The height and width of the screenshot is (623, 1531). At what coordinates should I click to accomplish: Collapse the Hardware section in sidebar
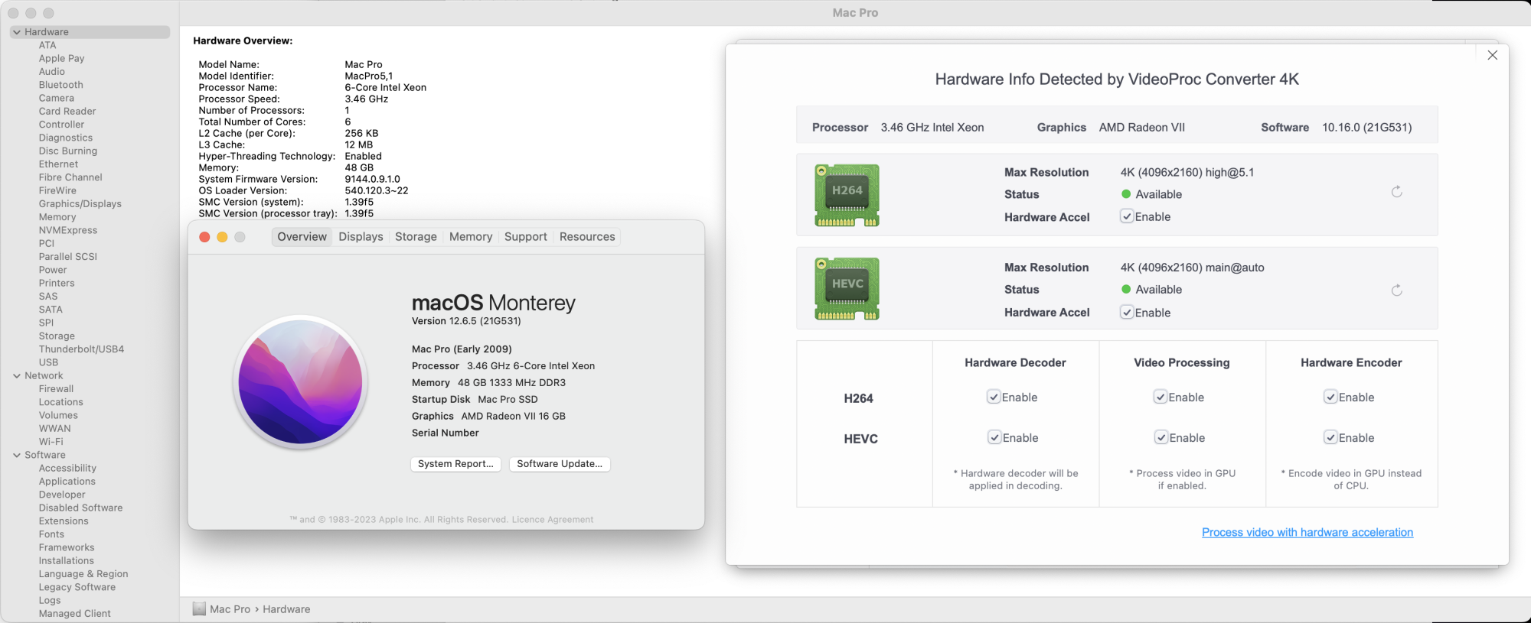pyautogui.click(x=17, y=32)
